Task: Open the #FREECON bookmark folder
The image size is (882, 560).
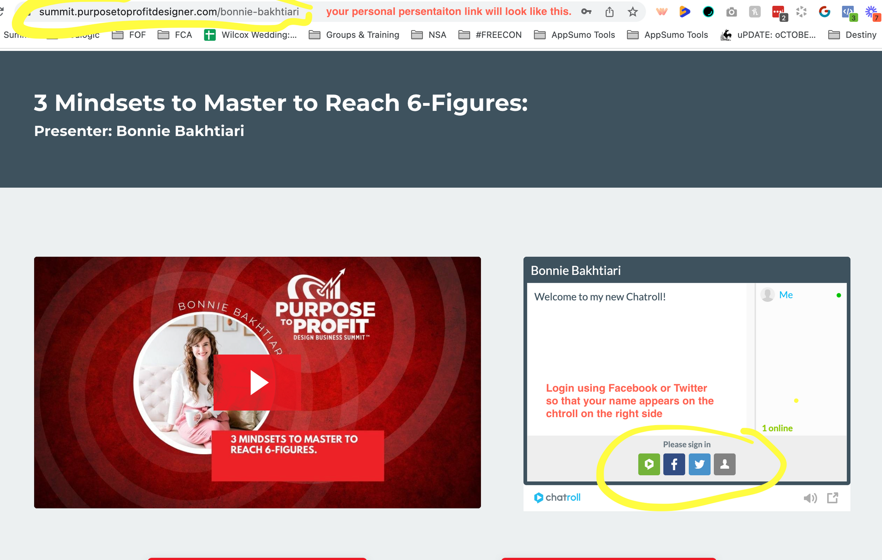Action: pos(490,35)
